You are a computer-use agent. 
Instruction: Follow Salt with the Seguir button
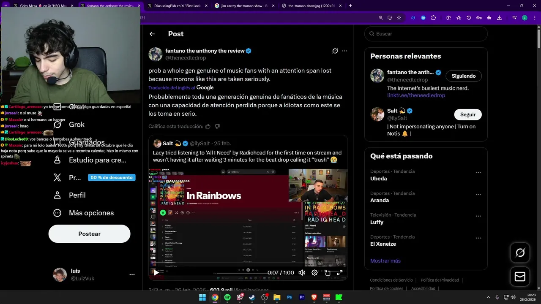click(x=468, y=114)
